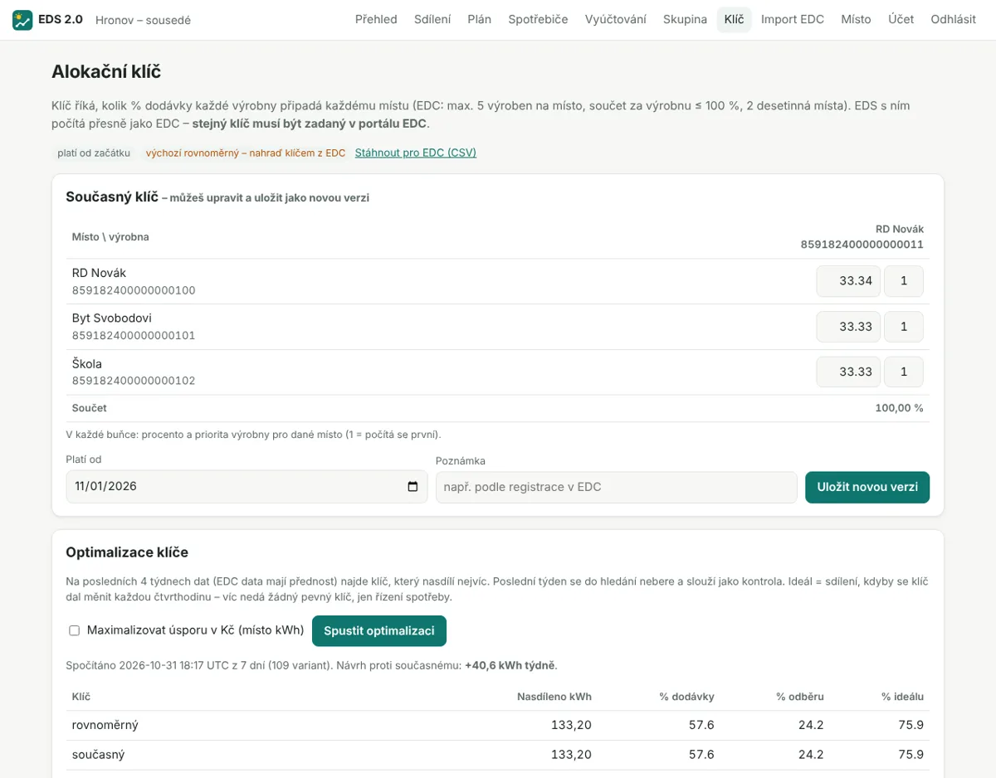Click the Poznámka note input field
Viewport: 996px width, 778px height.
(616, 487)
